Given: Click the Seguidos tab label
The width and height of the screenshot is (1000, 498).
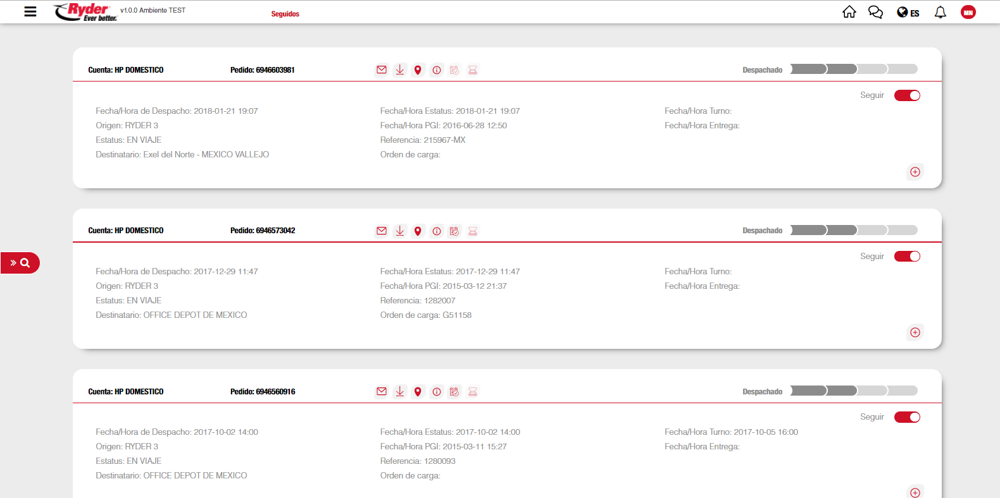Looking at the screenshot, I should click(285, 14).
